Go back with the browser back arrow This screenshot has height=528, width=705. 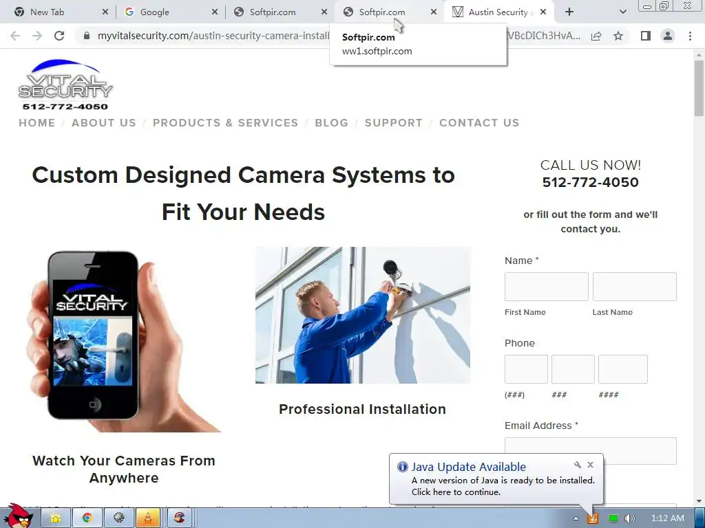(x=15, y=36)
